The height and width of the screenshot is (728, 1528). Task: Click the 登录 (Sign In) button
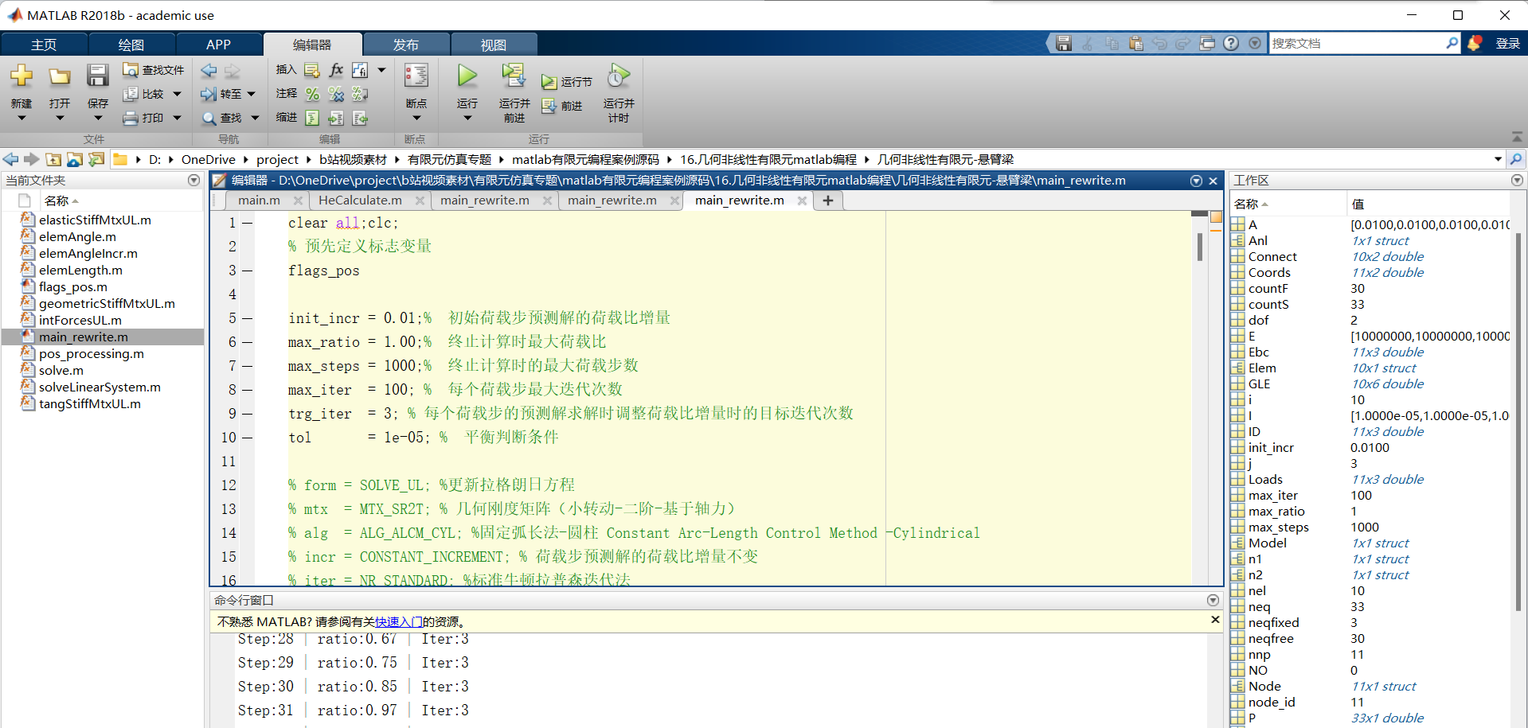(x=1507, y=44)
